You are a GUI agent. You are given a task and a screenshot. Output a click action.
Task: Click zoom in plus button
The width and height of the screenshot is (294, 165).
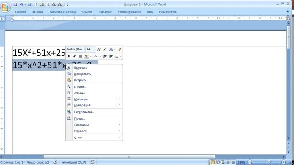click(283, 162)
